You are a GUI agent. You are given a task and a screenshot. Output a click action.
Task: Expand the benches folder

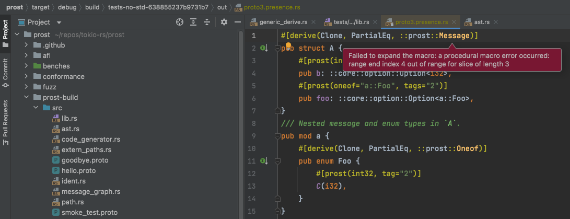[x=26, y=66]
